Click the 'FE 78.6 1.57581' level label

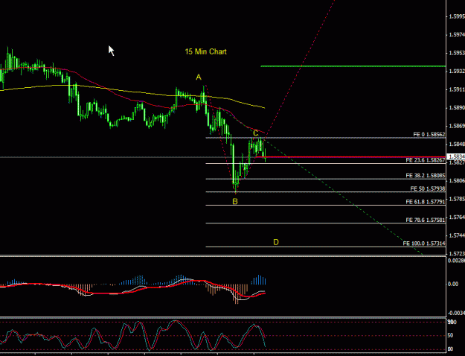[x=426, y=220]
